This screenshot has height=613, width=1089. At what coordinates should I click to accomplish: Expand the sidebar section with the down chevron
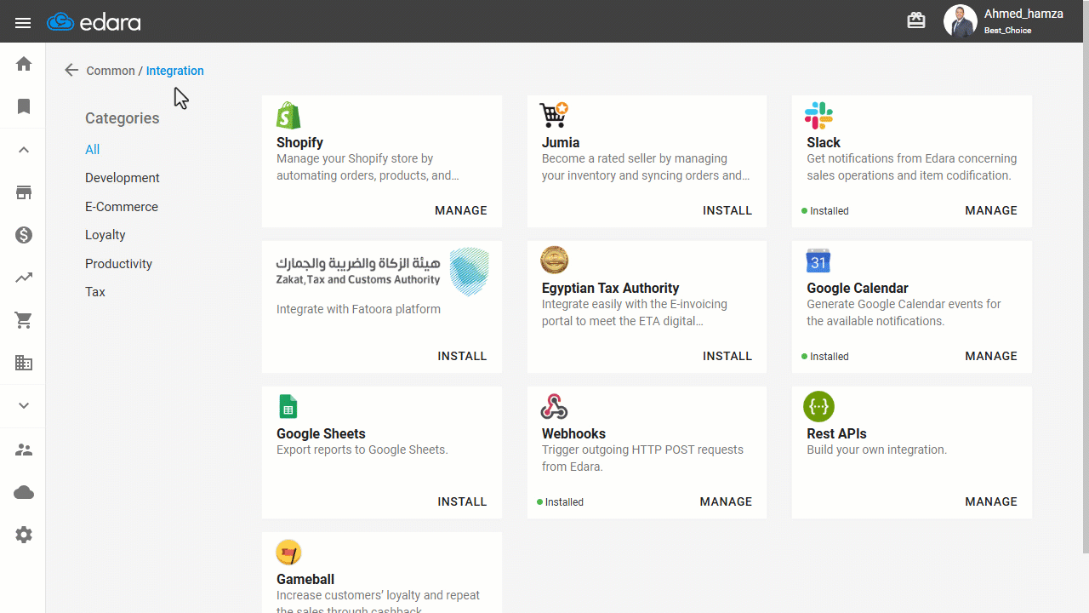tap(24, 406)
